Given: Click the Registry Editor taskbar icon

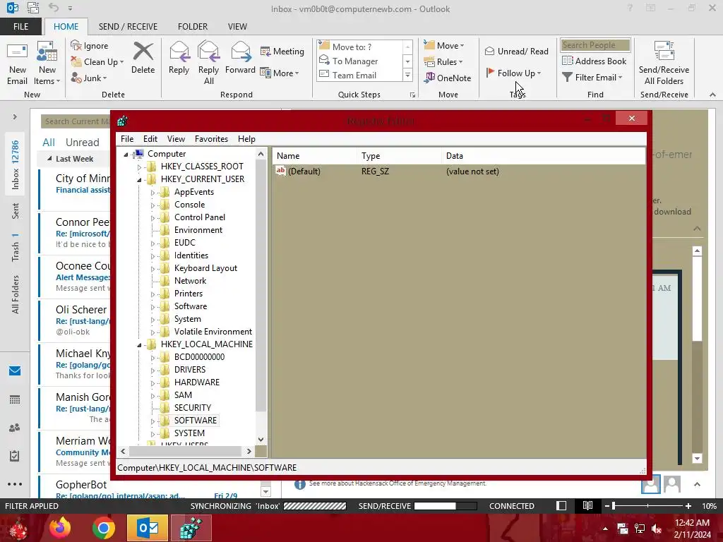Looking at the screenshot, I should point(191,528).
